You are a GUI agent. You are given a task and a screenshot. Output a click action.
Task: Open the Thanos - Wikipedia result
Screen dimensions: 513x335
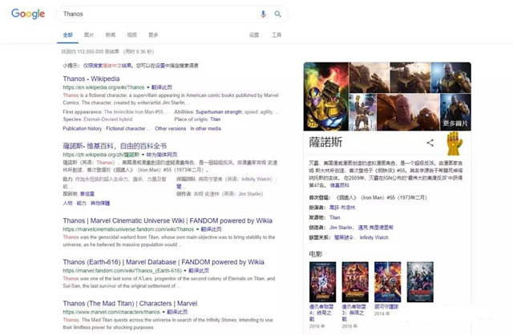[91, 79]
